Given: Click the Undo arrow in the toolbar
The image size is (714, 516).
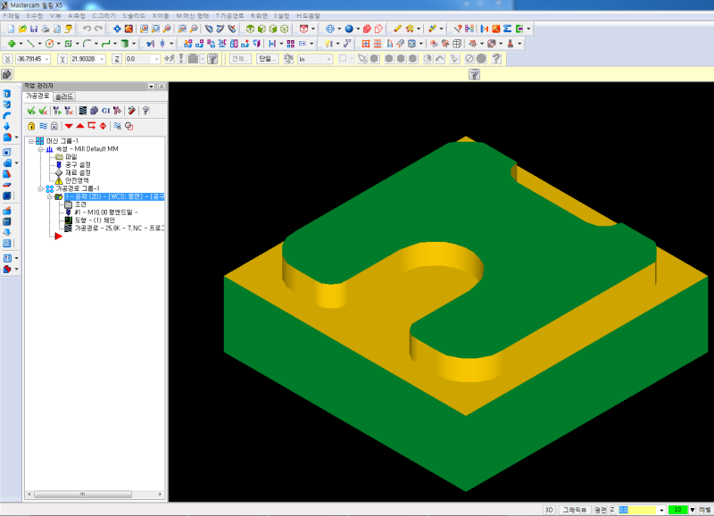Looking at the screenshot, I should (x=86, y=29).
